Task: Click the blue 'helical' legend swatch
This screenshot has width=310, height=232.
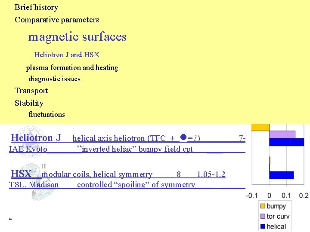Action: tap(263, 226)
